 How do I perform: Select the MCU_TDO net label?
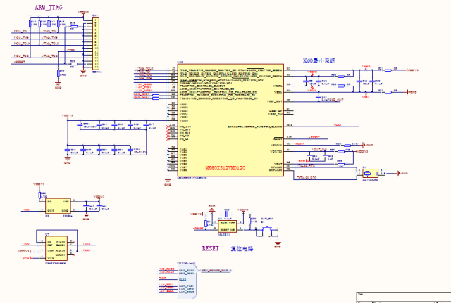[21, 56]
